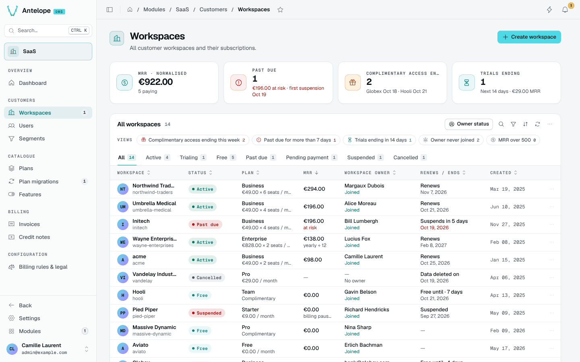Open row actions menu for Northwind Traders
Screen dimensions: 580x362
coord(552,189)
